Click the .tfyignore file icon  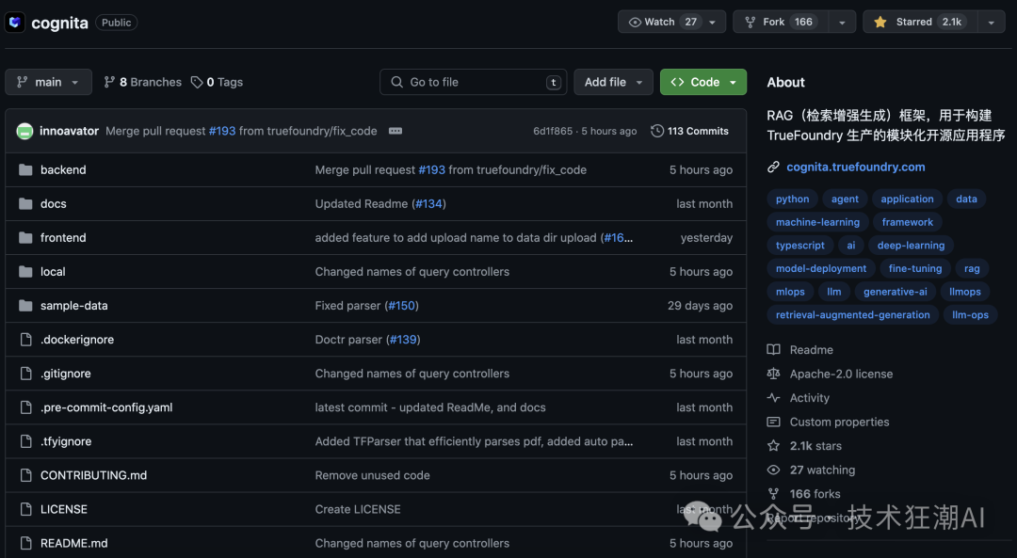tap(26, 441)
